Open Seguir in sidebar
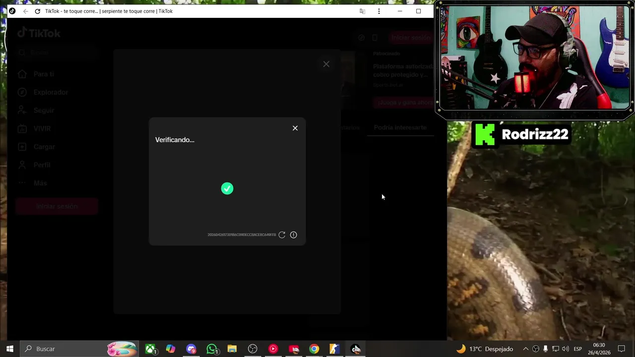 coord(44,110)
